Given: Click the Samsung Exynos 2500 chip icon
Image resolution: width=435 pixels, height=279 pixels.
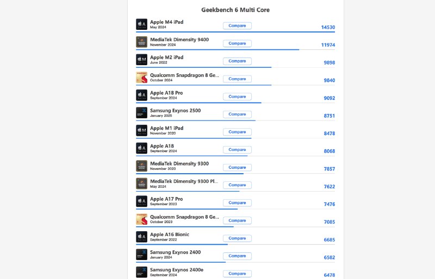Looking at the screenshot, I should [141, 113].
